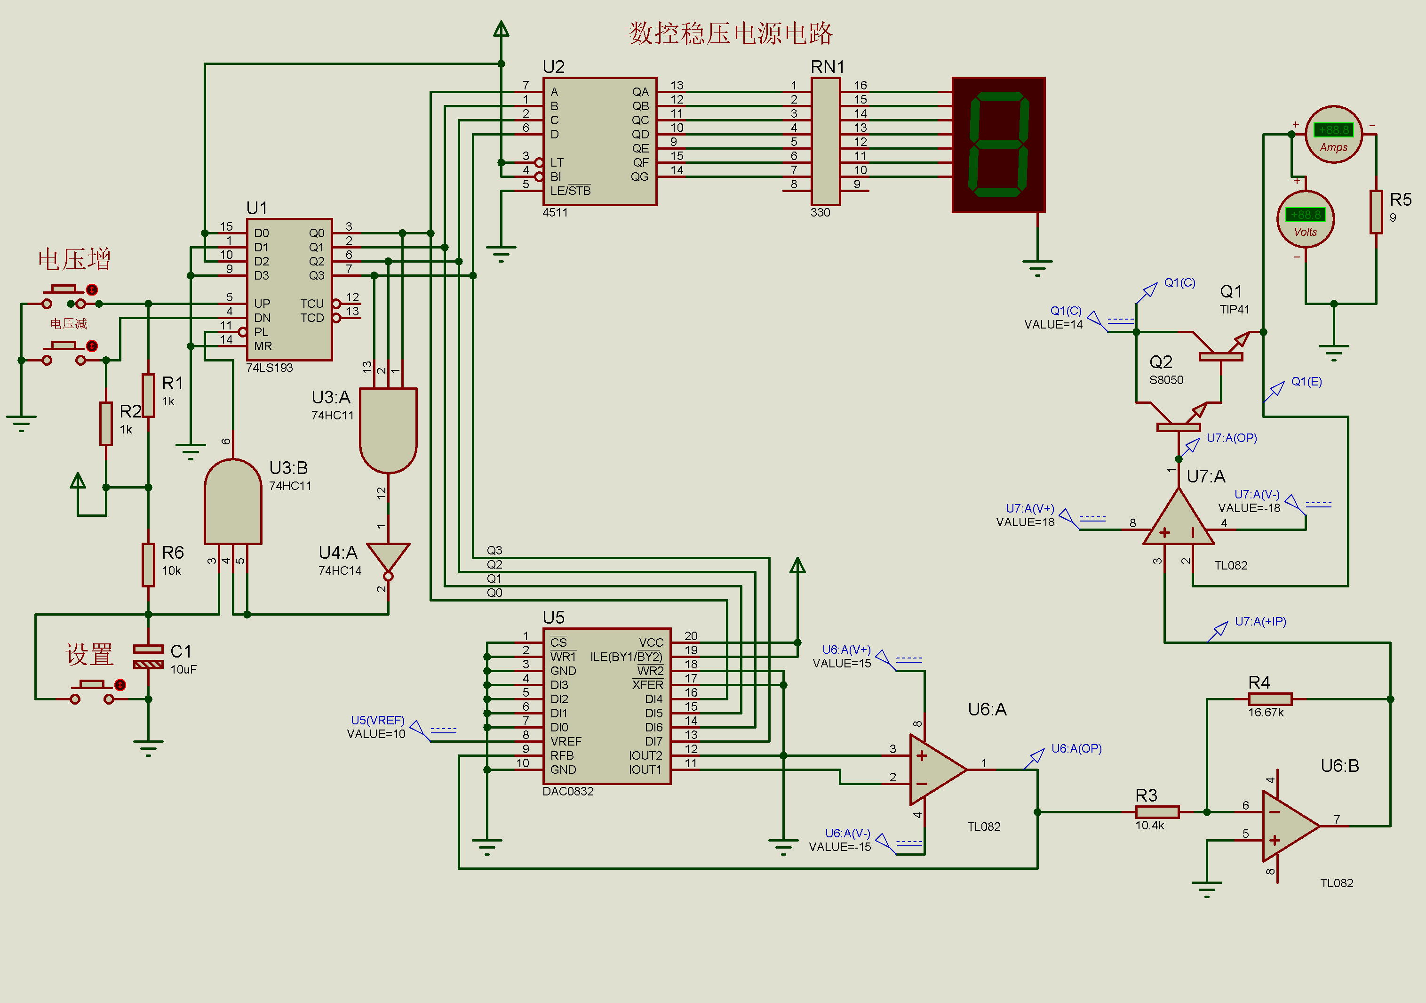Push the 电压减 voltage-down button switch
The width and height of the screenshot is (1426, 1003).
(x=64, y=353)
